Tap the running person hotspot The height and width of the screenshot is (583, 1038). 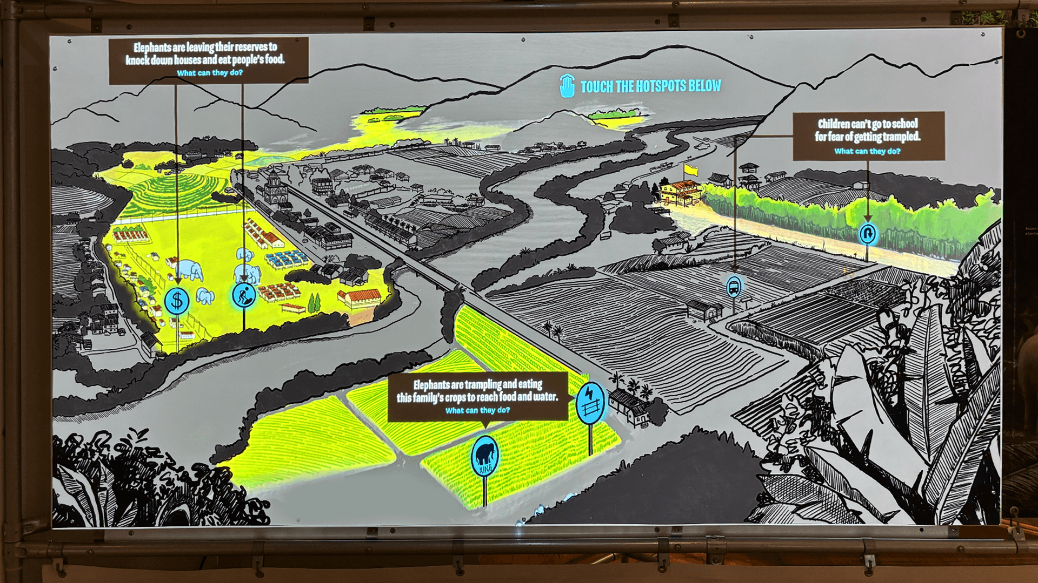pos(244,295)
